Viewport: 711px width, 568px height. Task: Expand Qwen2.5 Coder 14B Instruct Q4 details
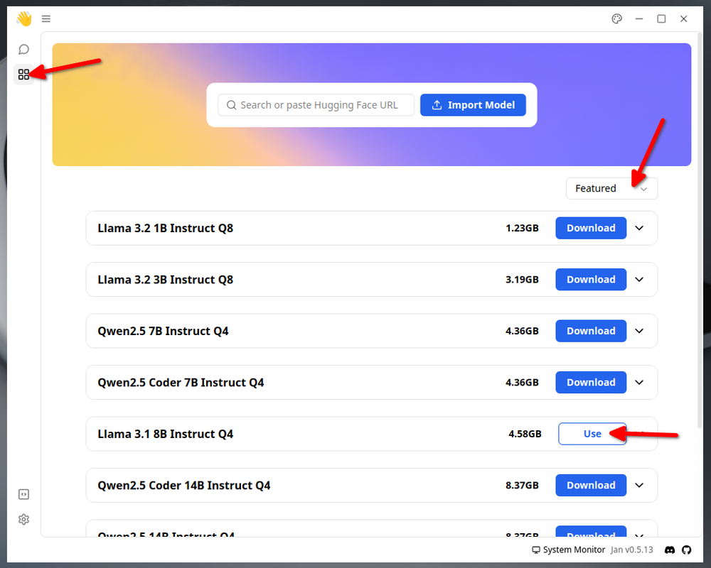coord(639,485)
